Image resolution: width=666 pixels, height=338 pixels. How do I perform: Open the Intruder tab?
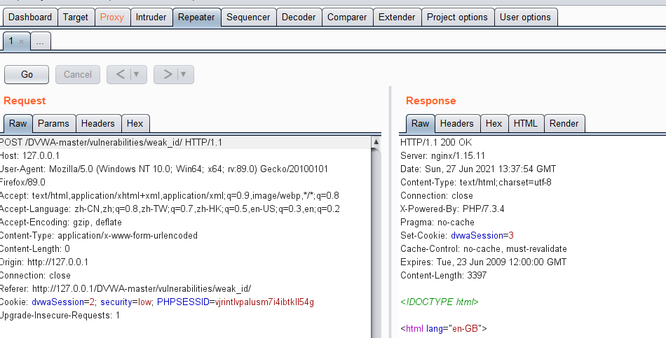pyautogui.click(x=151, y=17)
